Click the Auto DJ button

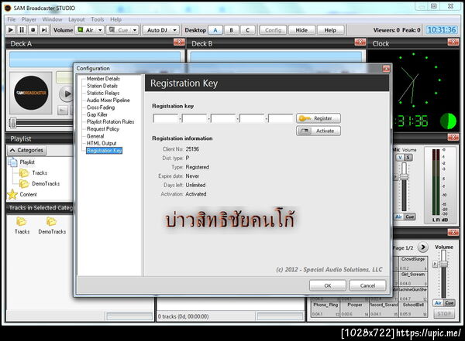tap(157, 30)
